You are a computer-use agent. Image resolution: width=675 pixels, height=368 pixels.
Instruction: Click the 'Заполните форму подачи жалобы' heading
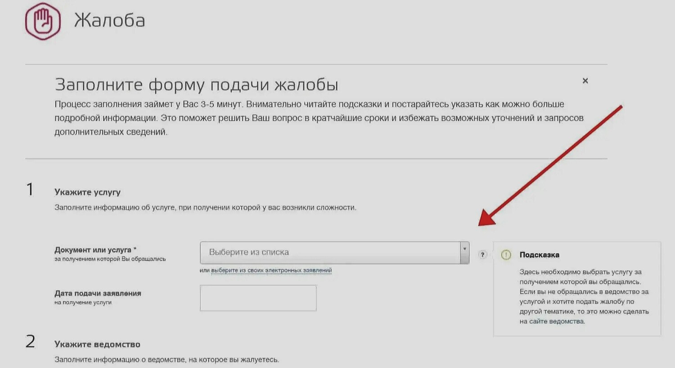coord(196,85)
